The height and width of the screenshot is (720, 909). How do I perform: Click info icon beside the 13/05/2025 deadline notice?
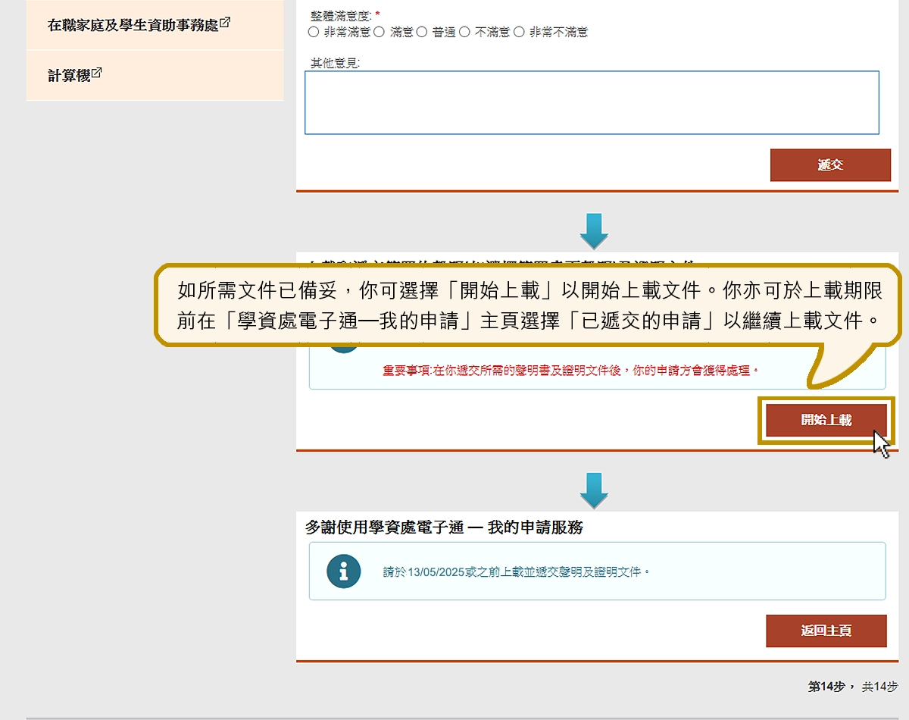tap(343, 571)
